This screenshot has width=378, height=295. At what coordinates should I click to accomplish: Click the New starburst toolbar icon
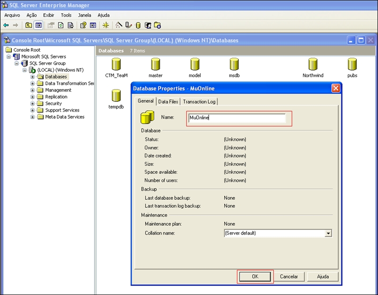click(x=106, y=25)
